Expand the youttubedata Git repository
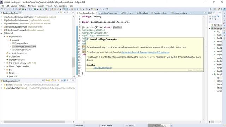The image size is (226, 127). pos(2,88)
